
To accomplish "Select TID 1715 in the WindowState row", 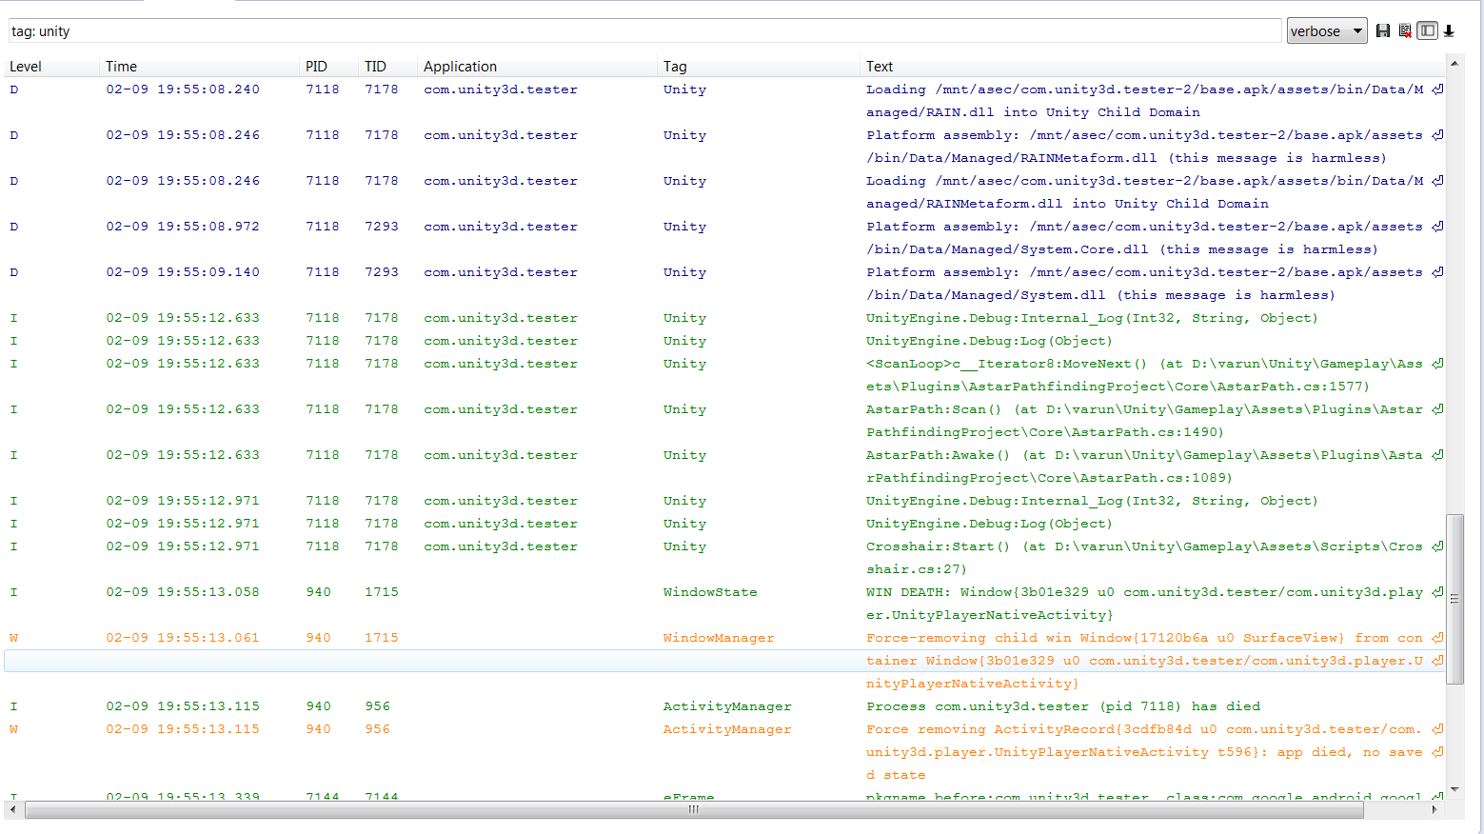I will 382,592.
